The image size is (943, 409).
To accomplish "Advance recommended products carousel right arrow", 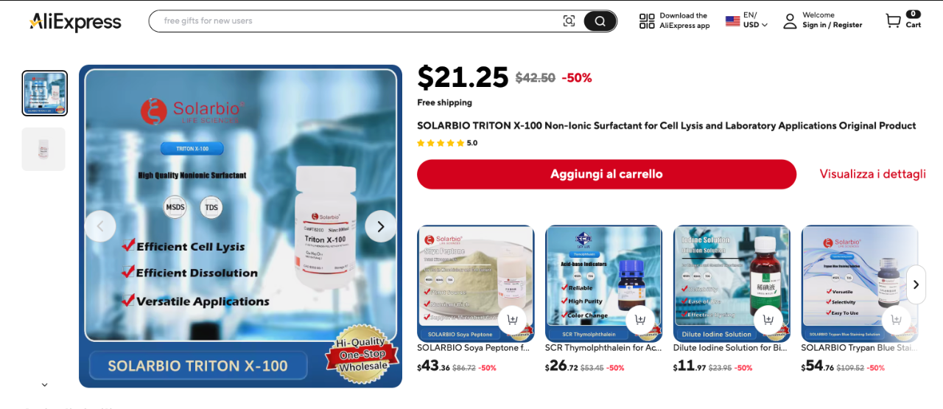I will [x=916, y=284].
